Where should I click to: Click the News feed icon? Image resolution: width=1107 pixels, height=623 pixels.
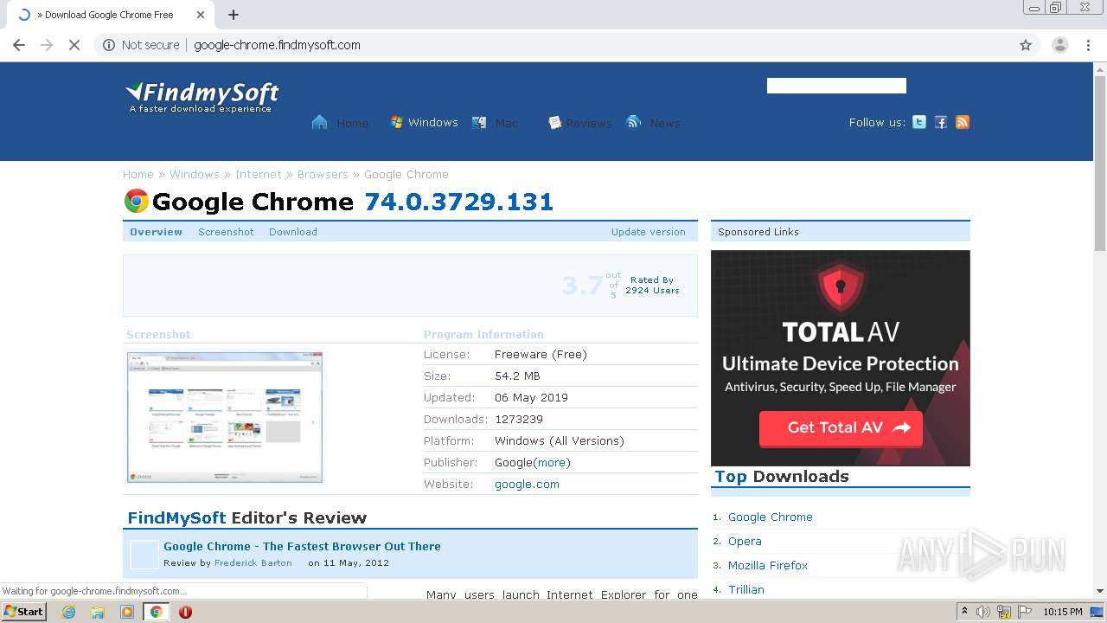[x=634, y=122]
